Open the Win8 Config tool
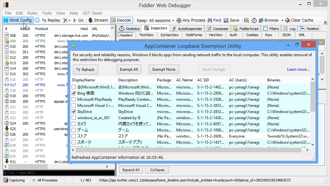The width and height of the screenshot is (330, 186). [x=17, y=20]
